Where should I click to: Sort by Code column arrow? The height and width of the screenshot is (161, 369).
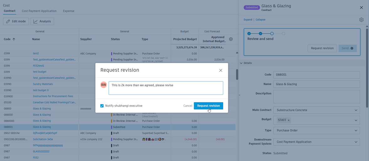14,39
